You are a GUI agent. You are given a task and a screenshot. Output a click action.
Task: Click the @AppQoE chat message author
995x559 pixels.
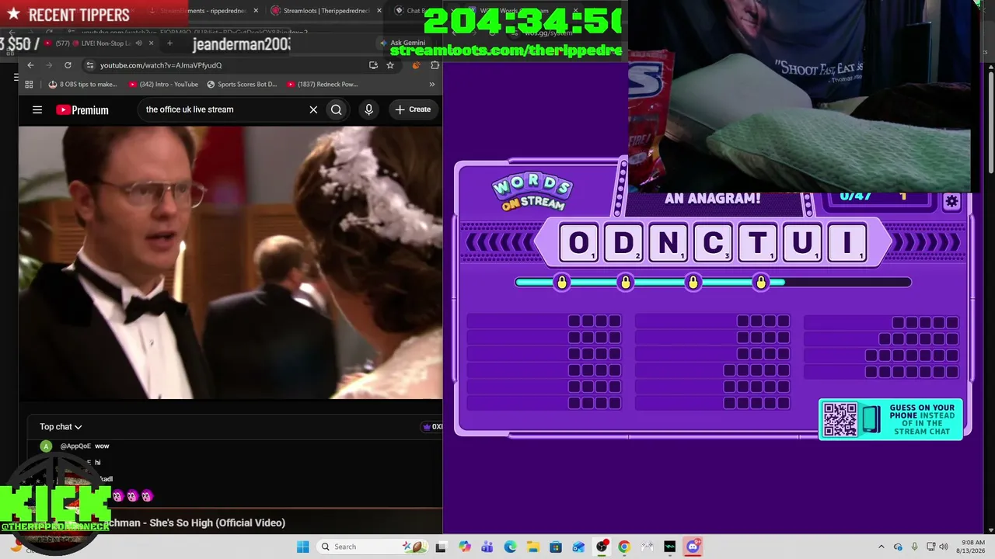click(75, 446)
